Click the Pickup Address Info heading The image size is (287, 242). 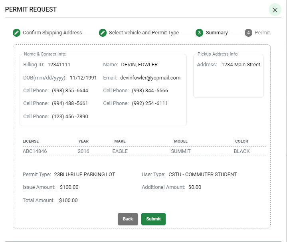(218, 54)
